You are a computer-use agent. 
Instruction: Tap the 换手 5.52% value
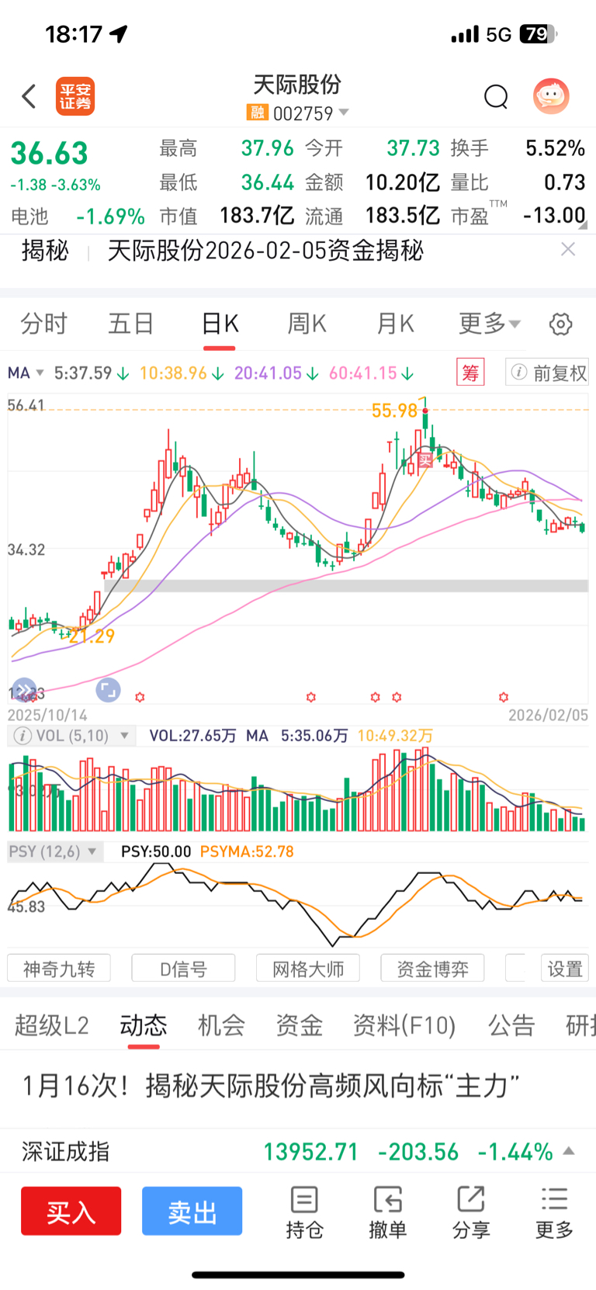pyautogui.click(x=555, y=148)
